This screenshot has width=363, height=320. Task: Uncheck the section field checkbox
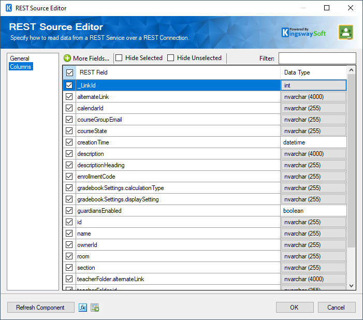coord(69,267)
